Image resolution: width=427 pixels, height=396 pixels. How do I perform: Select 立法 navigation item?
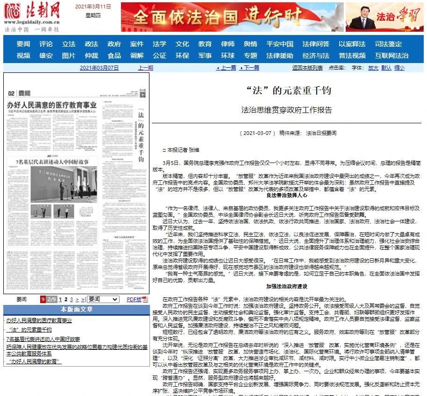[69, 44]
